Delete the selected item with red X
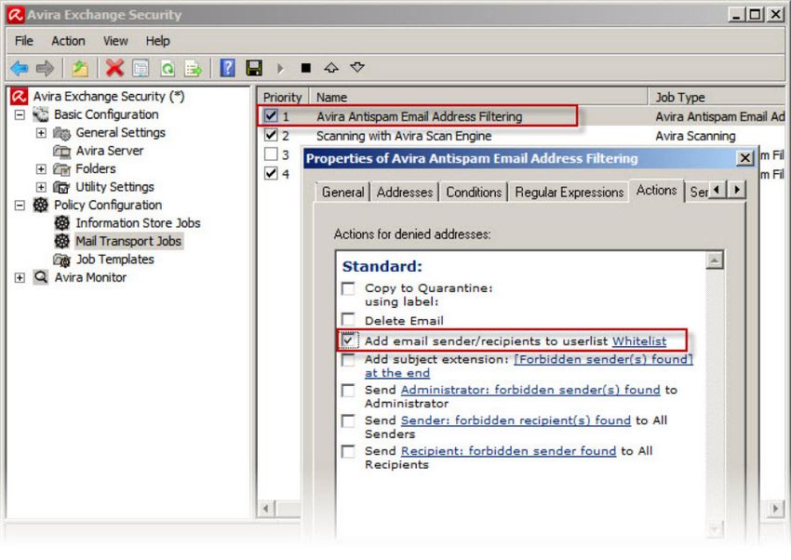The image size is (791, 560). click(114, 68)
